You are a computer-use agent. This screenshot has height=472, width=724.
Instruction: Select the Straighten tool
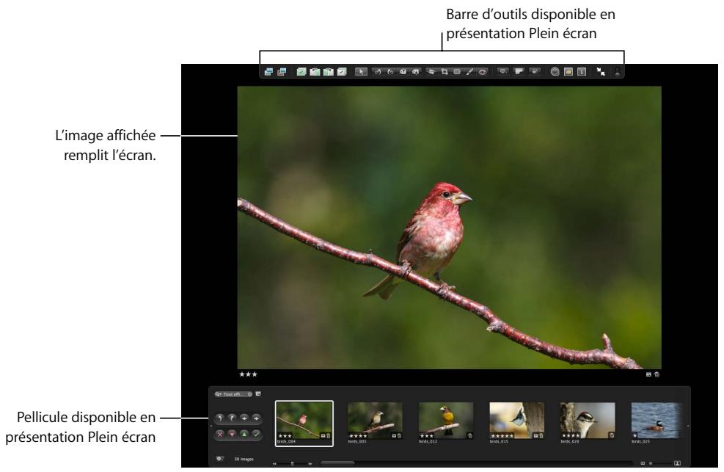coord(431,72)
